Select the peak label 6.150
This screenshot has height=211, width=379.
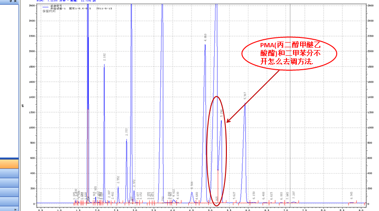pyautogui.click(x=254, y=195)
